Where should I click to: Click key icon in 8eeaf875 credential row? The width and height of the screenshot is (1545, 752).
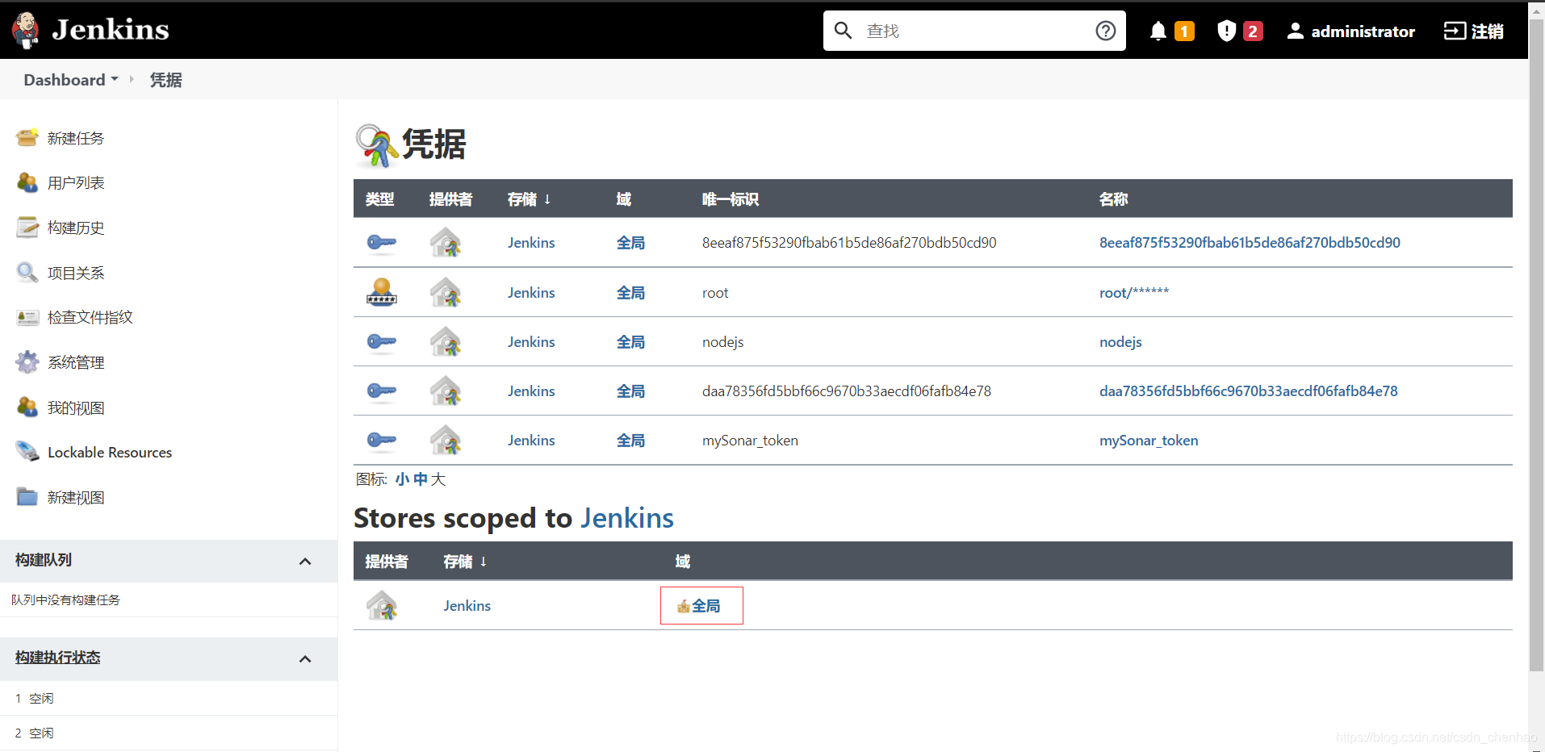(x=382, y=242)
